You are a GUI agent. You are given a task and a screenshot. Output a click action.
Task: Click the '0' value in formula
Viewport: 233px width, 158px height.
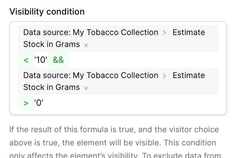(39, 103)
